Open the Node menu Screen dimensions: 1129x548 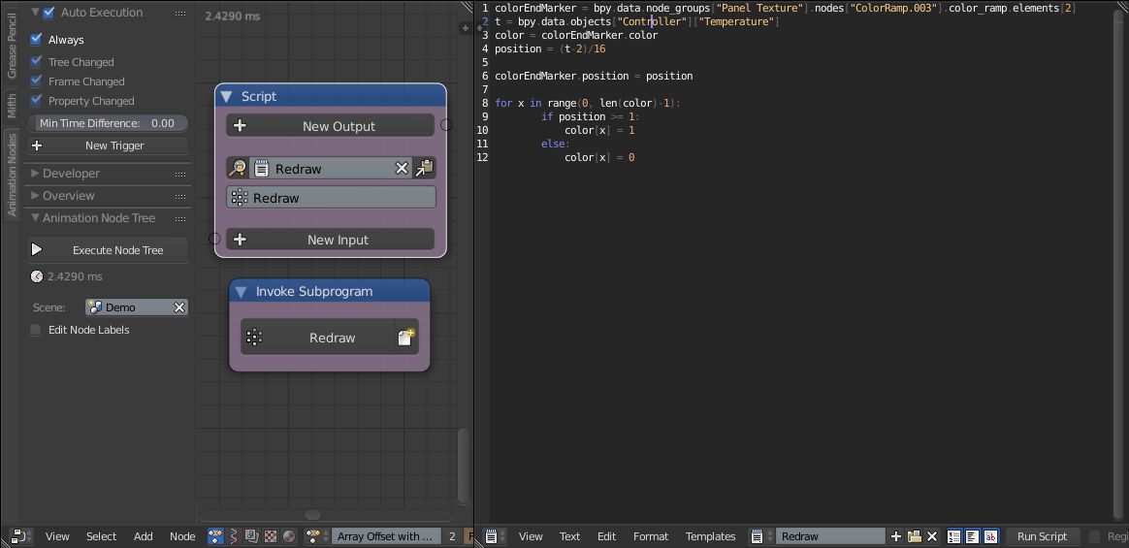coord(183,535)
